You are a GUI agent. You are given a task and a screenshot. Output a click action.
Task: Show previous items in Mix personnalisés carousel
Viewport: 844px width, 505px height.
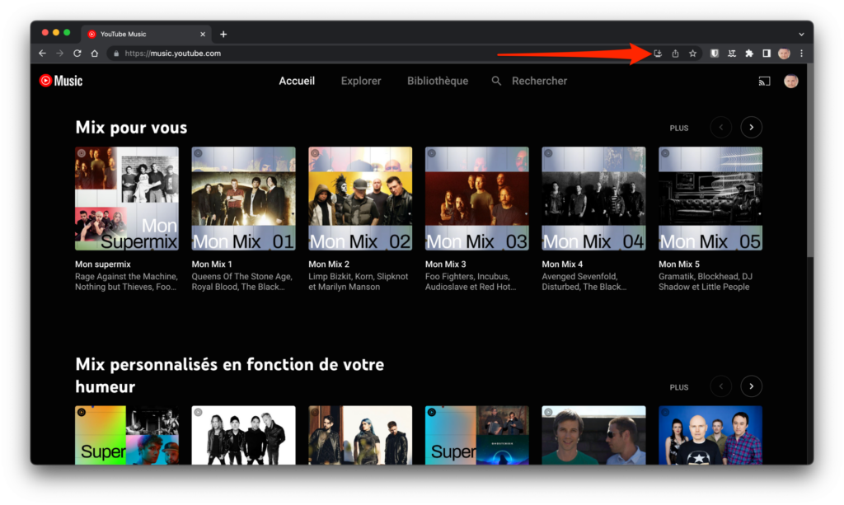pos(720,386)
